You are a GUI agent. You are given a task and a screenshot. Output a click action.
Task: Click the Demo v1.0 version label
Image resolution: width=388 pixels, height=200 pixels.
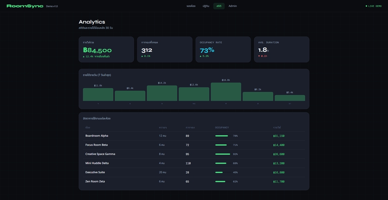[52, 6]
